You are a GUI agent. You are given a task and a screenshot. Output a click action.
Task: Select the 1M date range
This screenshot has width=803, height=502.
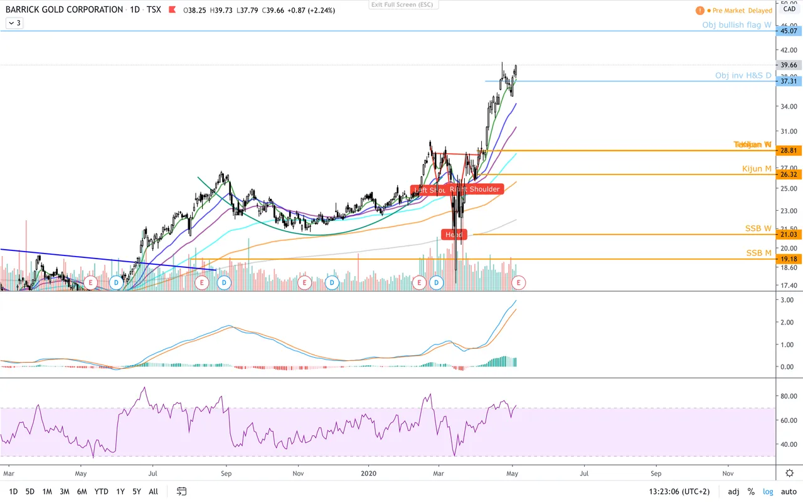coord(47,491)
